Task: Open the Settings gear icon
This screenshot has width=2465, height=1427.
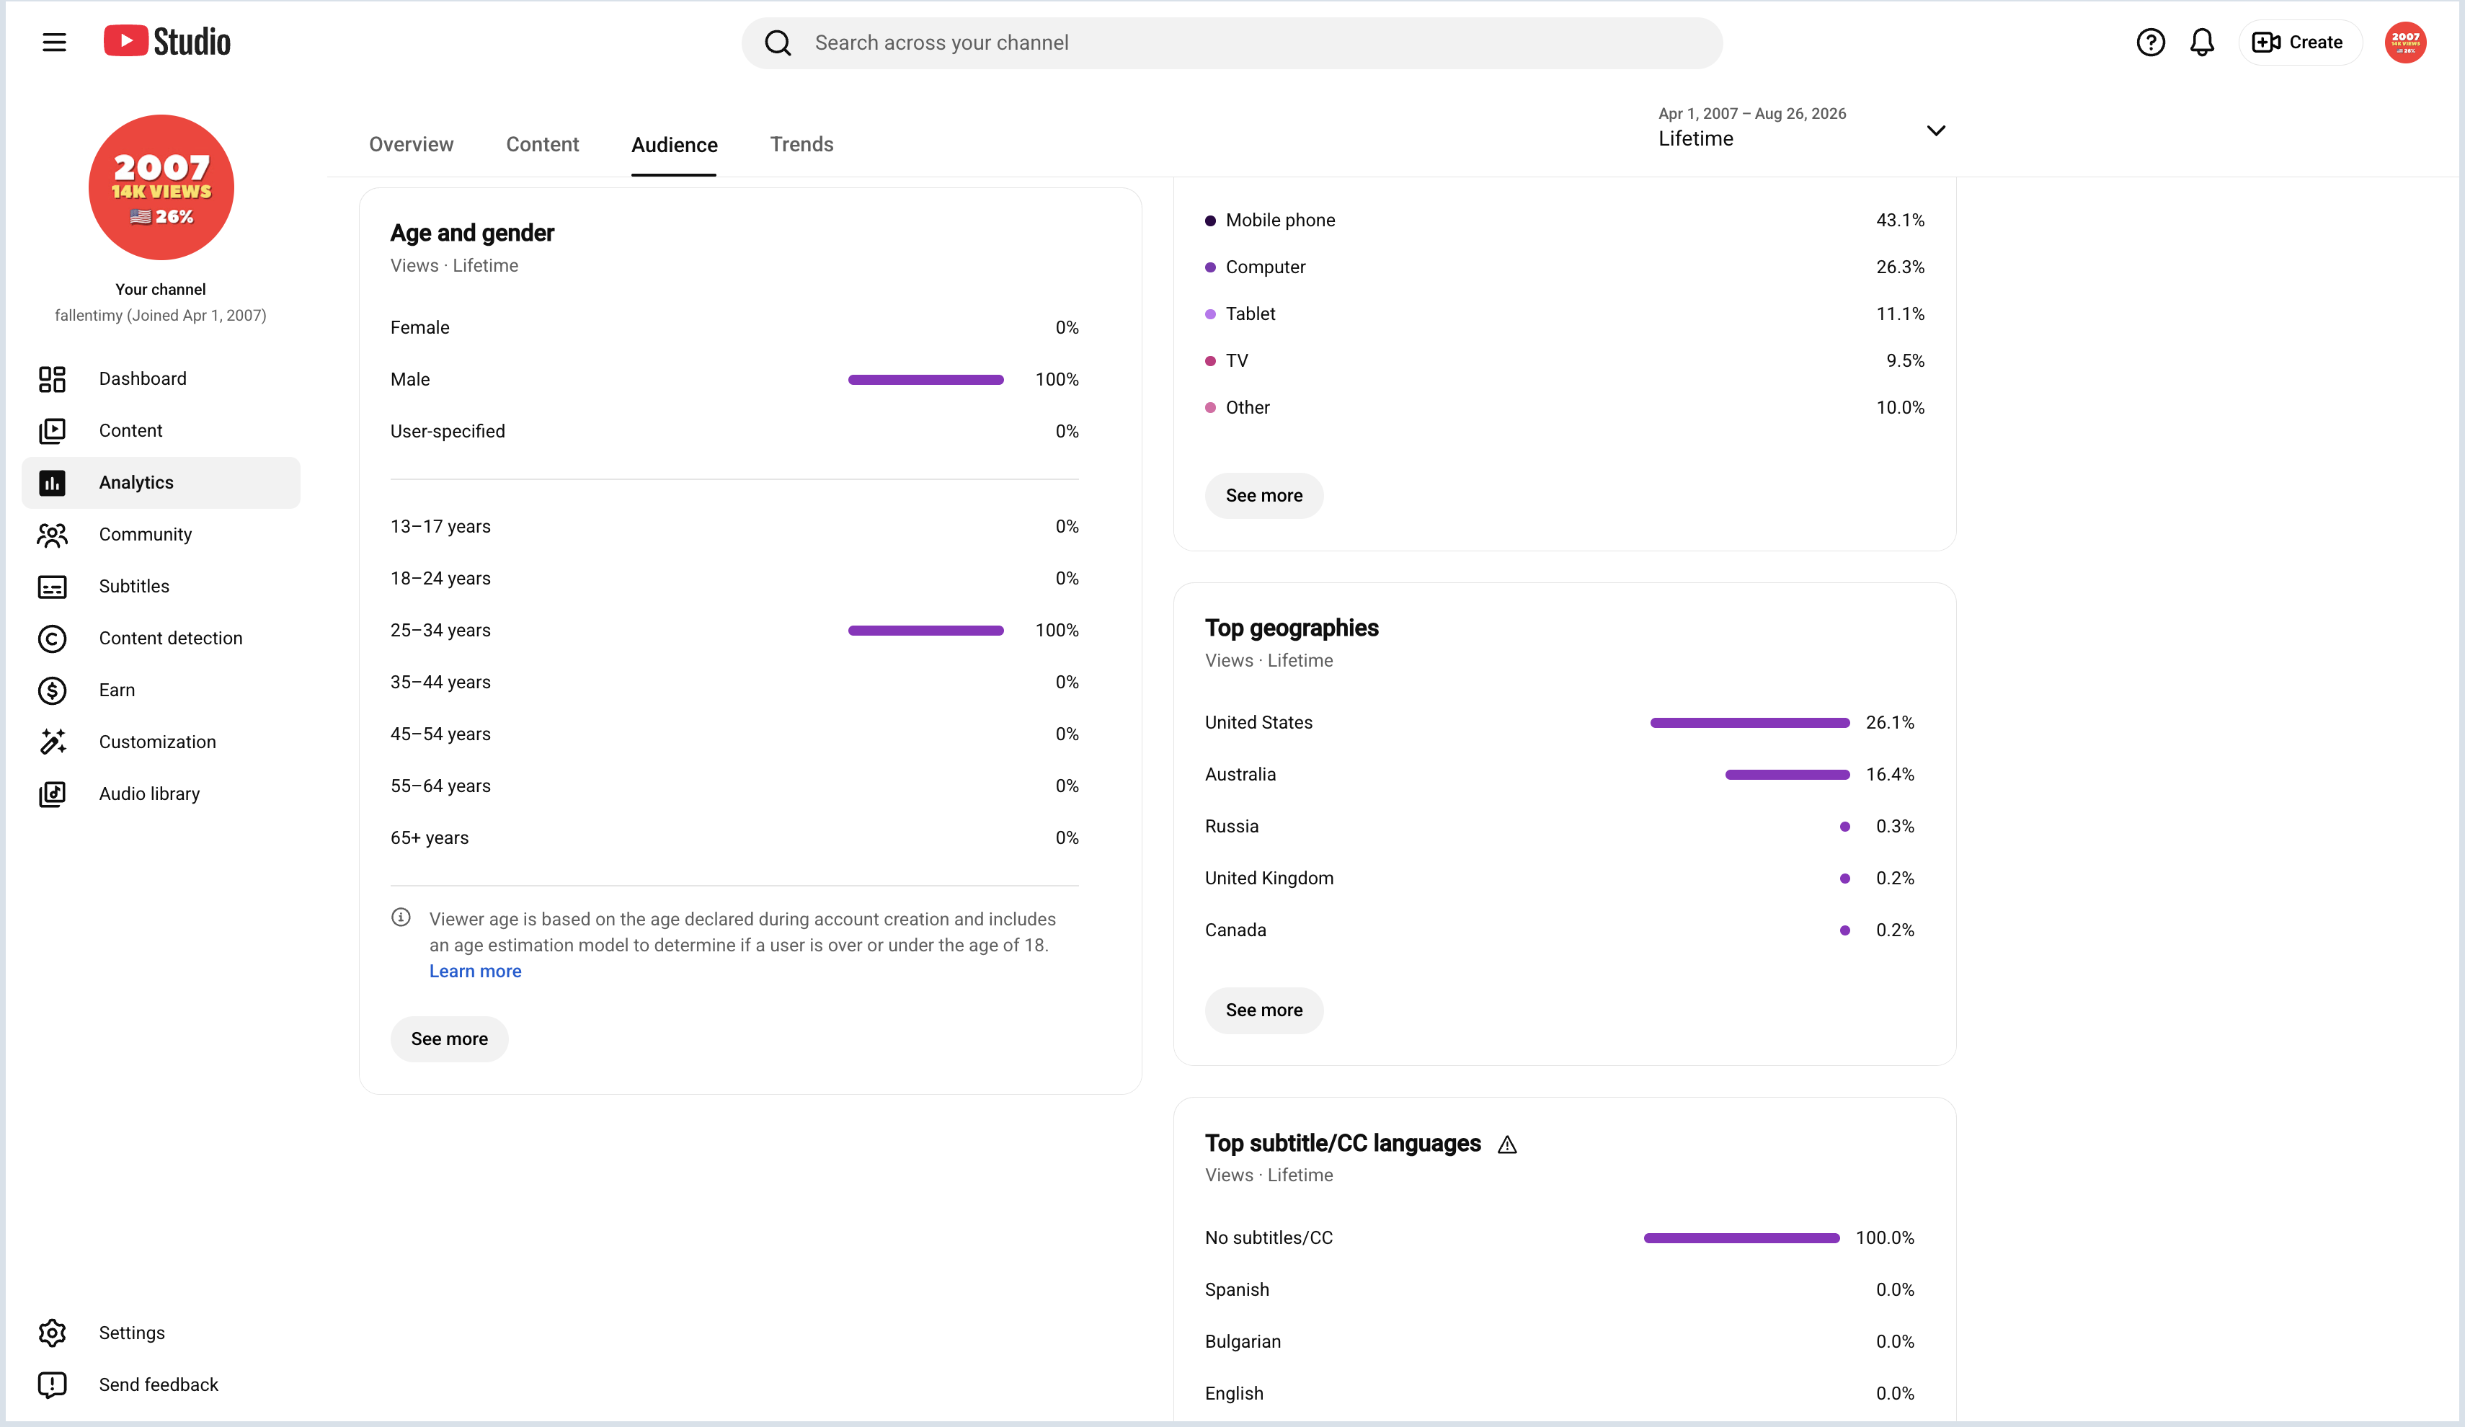Action: pos(52,1332)
